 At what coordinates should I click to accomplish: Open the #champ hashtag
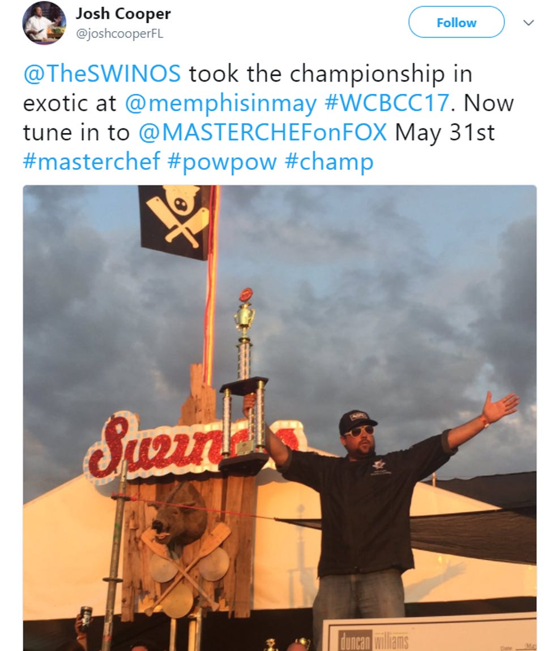pos(329,162)
